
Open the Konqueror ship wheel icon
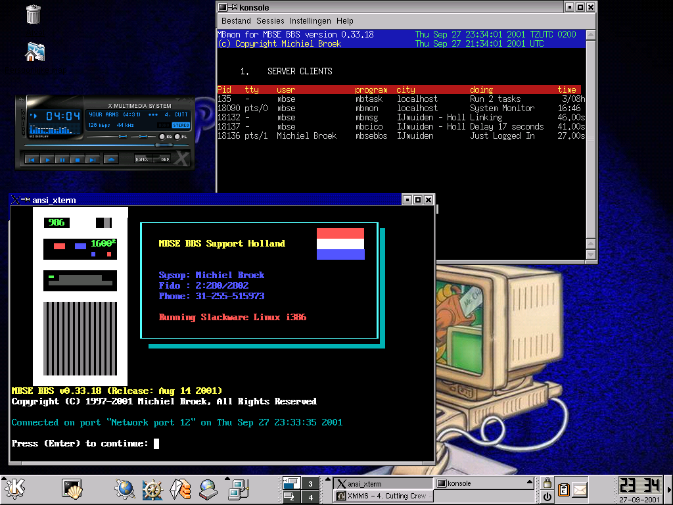[152, 489]
